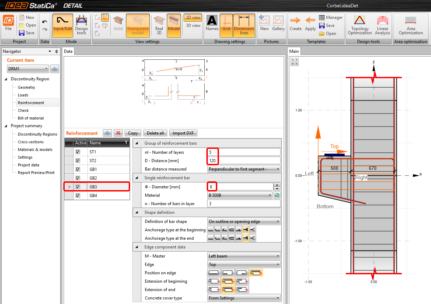
Task: Switch to Solid view mode
Action: coord(118,25)
